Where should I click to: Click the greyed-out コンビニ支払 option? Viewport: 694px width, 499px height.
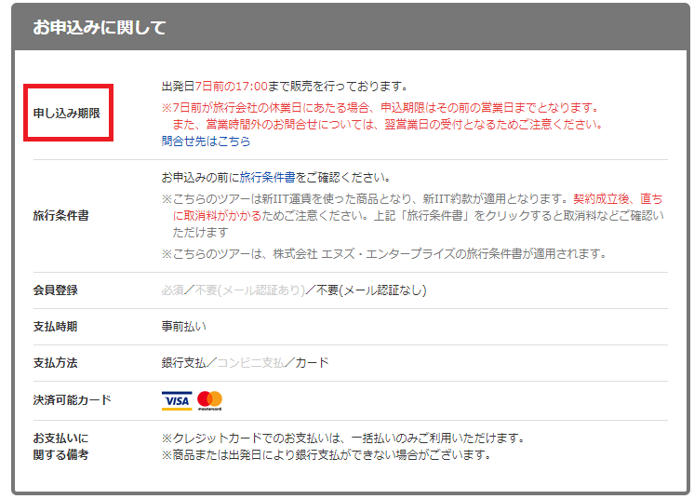(x=250, y=363)
